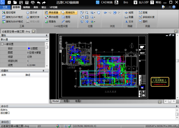
Task: Pin the 属性 properties panel
Action: tap(47, 35)
